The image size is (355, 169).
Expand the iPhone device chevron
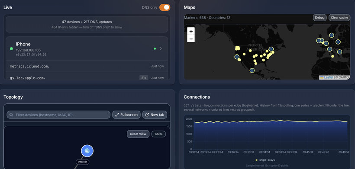tap(161, 48)
